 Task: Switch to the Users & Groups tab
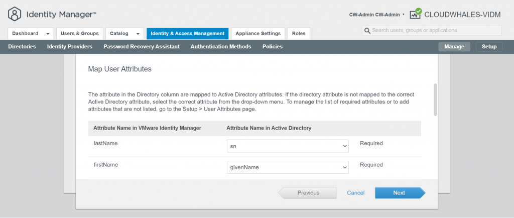(80, 34)
